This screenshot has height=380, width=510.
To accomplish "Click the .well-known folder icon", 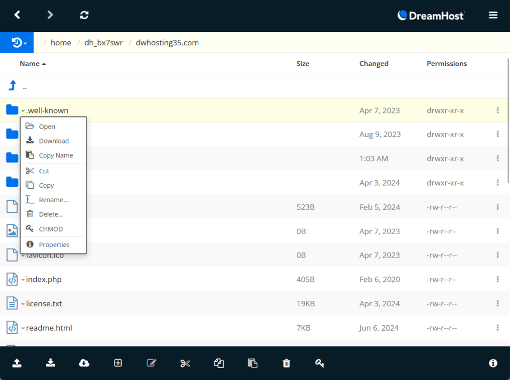I will 12,110.
